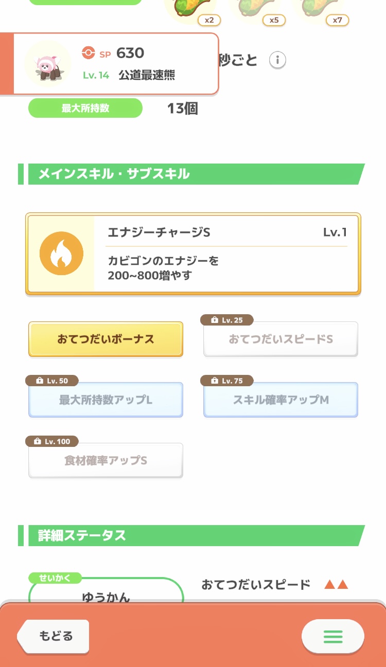The image size is (386, 667).
Task: Go back with the もどる button
Action: (54, 636)
